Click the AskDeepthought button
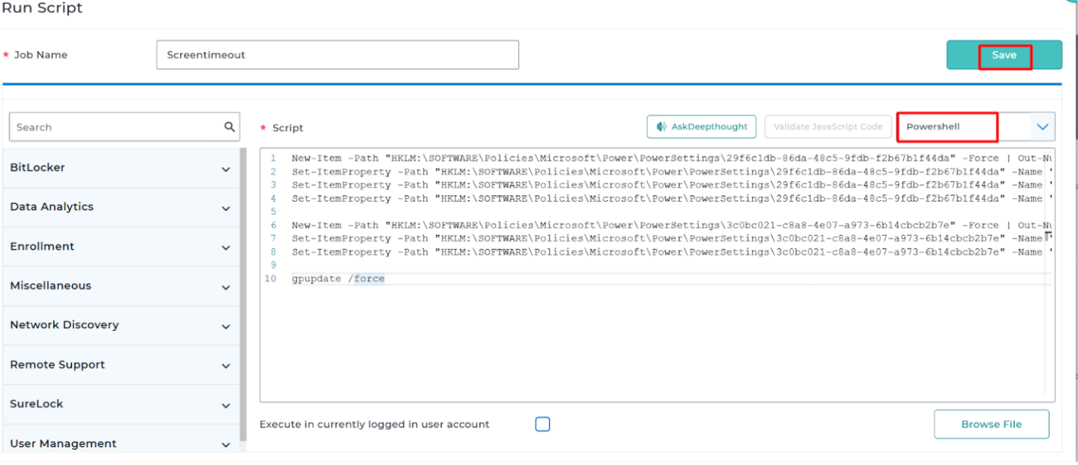The image size is (1078, 465). [701, 127]
